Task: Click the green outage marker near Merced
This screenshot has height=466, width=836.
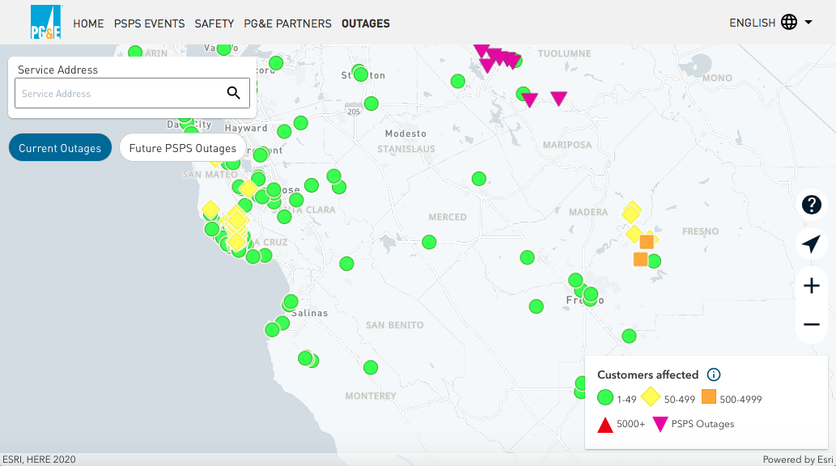Action: [429, 242]
